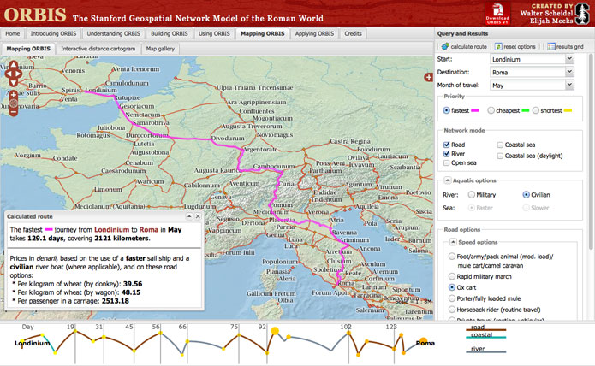
Task: Click the calculate route button label
Action: click(x=468, y=46)
